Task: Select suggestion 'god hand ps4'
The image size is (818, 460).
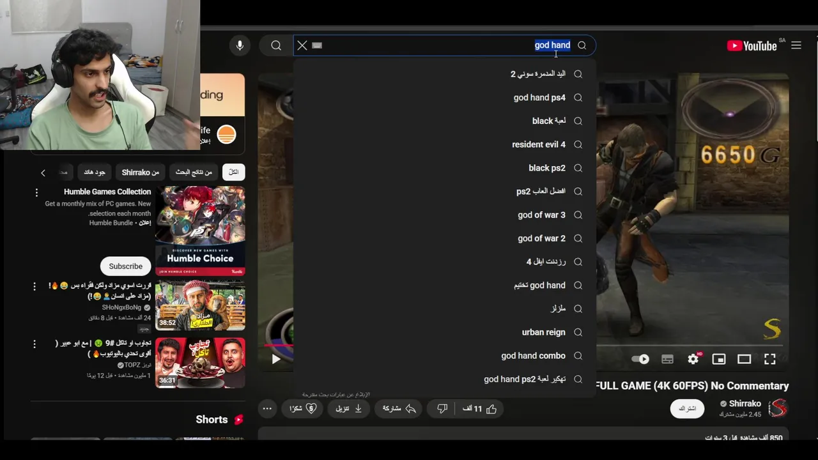Action: 444,98
